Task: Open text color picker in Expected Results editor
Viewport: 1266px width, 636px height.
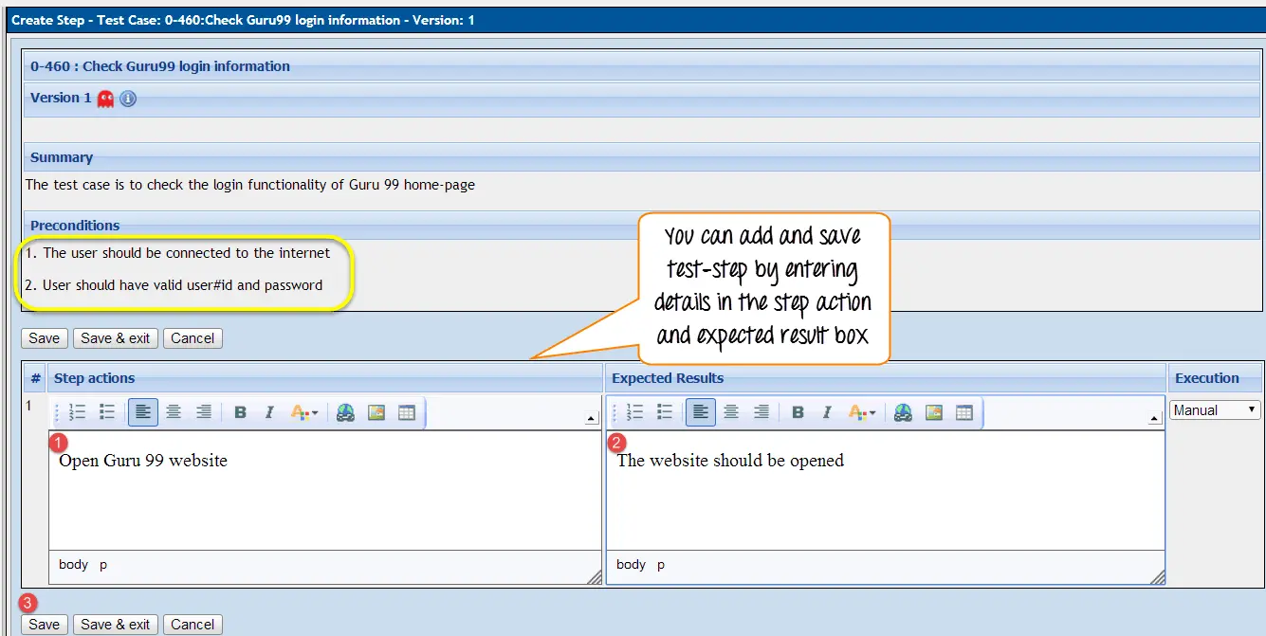Action: pyautogui.click(x=862, y=412)
